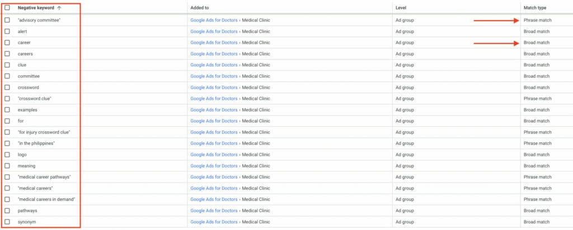Toggle the select-all checkbox in header
Viewport: 573px width, 230px height.
pos(7,8)
